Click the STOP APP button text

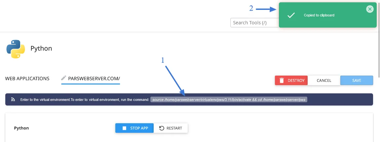pyautogui.click(x=139, y=128)
